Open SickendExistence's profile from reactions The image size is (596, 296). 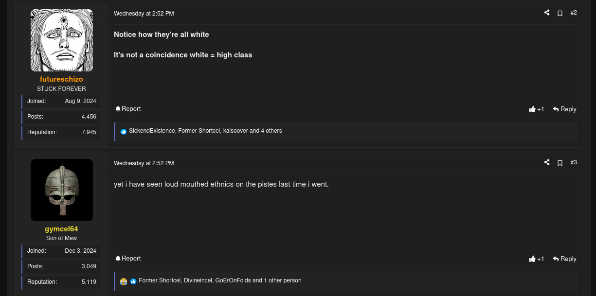tap(152, 131)
